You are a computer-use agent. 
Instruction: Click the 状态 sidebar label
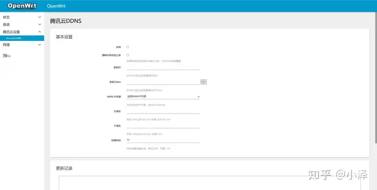pos(6,17)
